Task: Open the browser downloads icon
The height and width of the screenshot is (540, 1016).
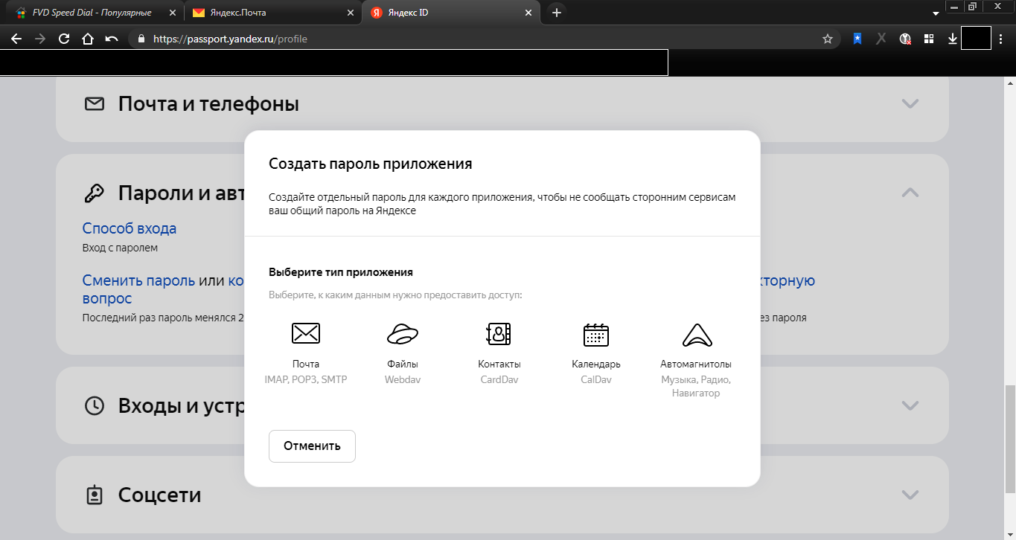Action: (952, 38)
